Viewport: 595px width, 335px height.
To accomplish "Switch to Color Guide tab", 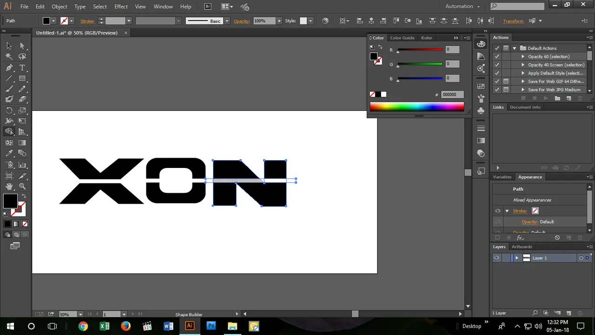I will point(402,38).
